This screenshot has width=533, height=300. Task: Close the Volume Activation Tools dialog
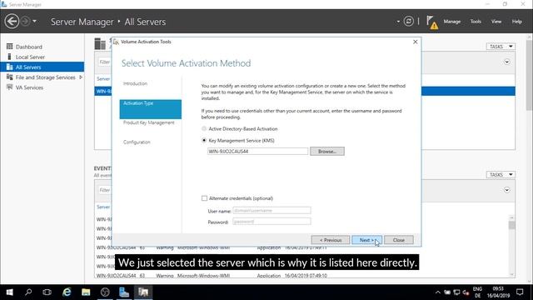415,42
